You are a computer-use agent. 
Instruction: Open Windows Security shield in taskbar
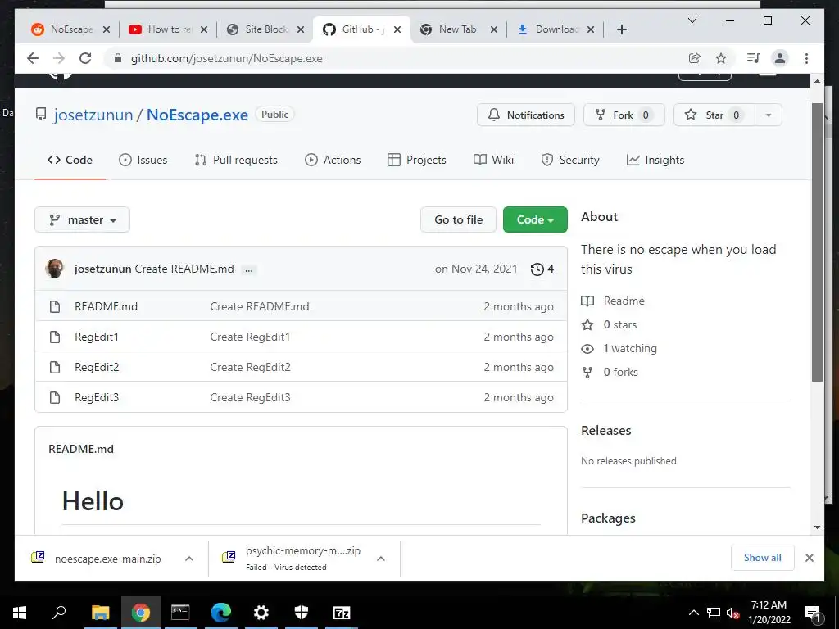(x=302, y=613)
